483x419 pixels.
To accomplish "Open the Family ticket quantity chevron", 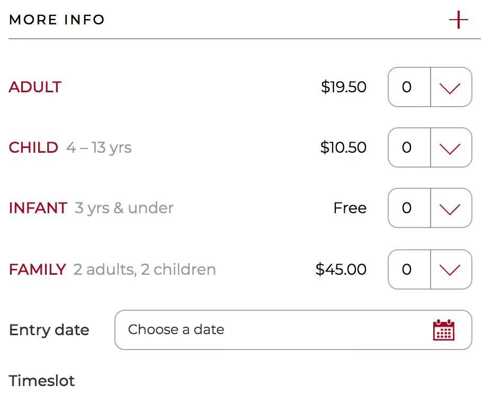I will (x=450, y=269).
